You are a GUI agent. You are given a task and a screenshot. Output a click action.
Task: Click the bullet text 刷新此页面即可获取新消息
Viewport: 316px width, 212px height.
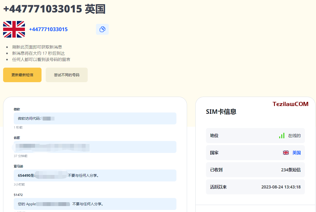click(x=37, y=47)
